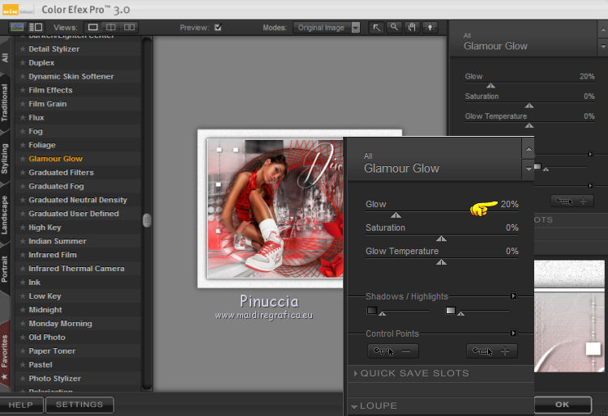Click add control point button in enlarged panel
The image size is (608, 416).
[492, 351]
